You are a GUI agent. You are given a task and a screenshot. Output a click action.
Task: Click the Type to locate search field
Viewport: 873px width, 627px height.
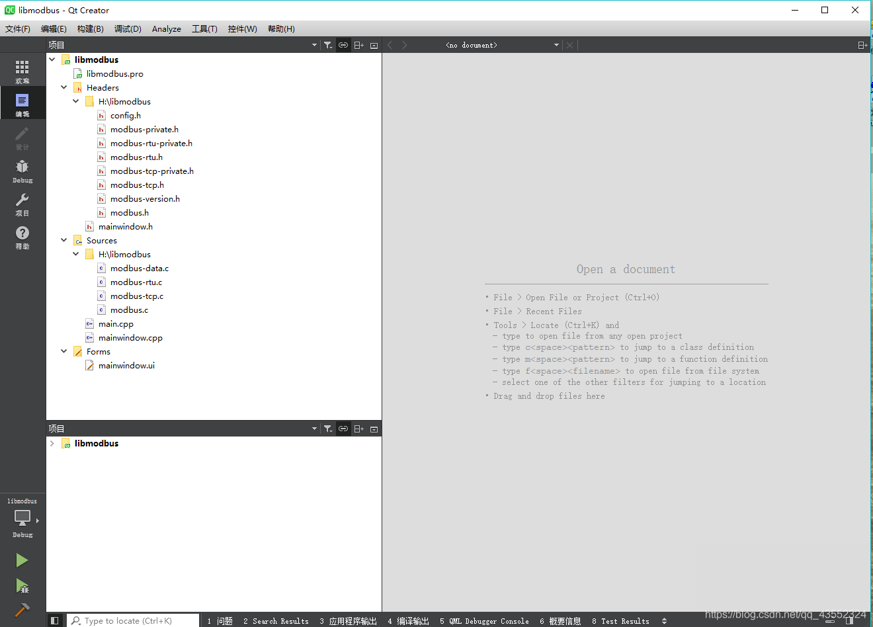coord(133,620)
